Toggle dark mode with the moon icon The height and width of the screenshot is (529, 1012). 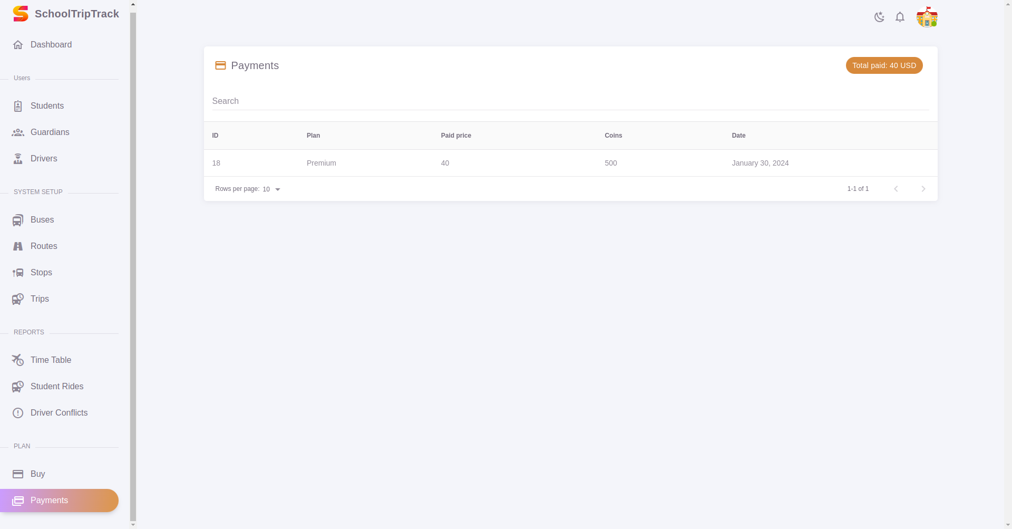pos(879,17)
